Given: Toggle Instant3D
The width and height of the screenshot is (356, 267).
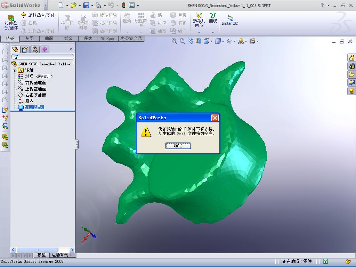Looking at the screenshot, I should (230, 20).
